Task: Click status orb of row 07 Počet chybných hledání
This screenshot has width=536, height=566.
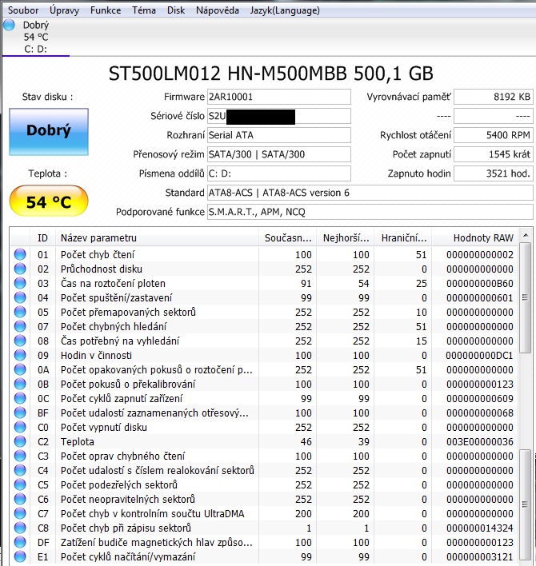Action: [20, 326]
